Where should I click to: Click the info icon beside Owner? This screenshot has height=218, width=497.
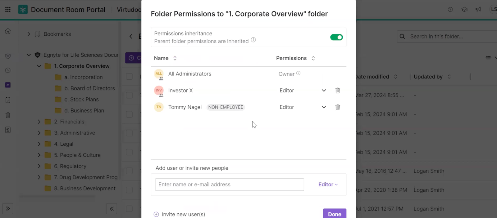(x=298, y=73)
